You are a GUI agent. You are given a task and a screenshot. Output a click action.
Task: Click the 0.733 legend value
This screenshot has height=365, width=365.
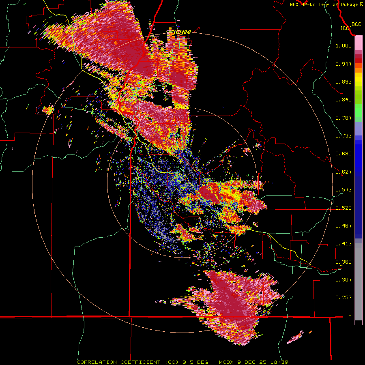click(344, 136)
